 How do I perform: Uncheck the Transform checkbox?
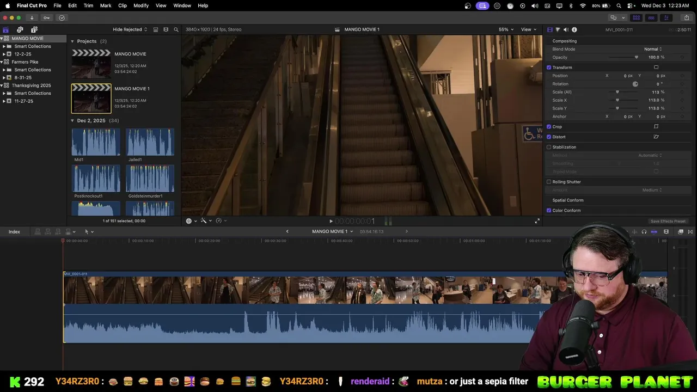point(549,68)
